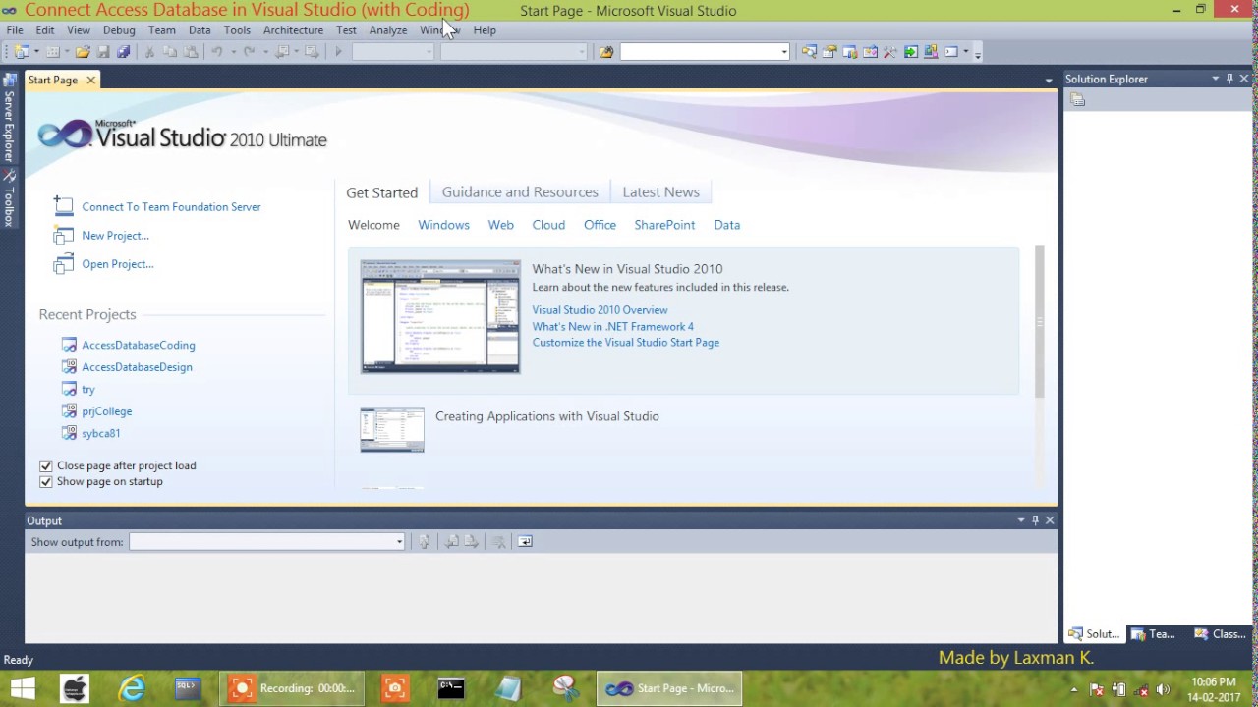Click Connect To Team Foundation Server link
Image resolution: width=1258 pixels, height=707 pixels.
[171, 207]
